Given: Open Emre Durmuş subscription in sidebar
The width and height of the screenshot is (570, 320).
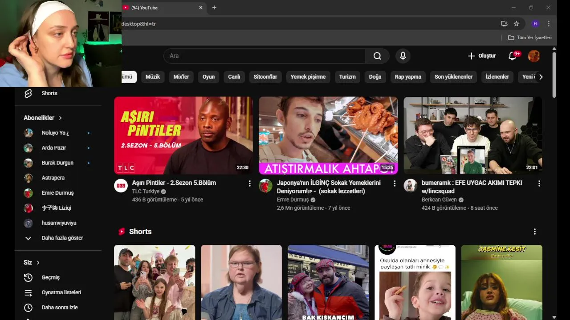Looking at the screenshot, I should pos(58,193).
